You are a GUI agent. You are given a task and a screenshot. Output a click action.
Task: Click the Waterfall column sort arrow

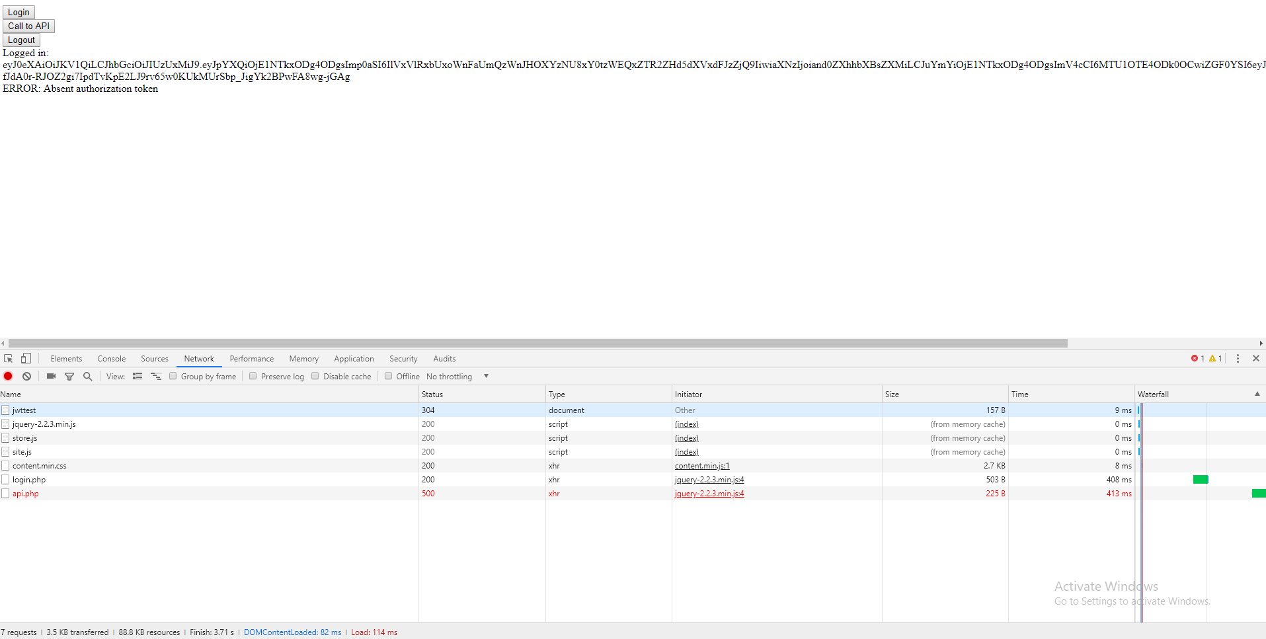(1257, 393)
